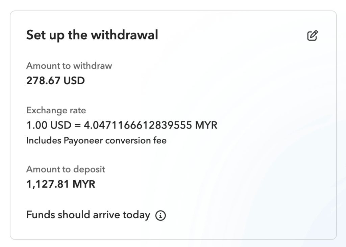
Task: Select the 'Exchange rate' label
Action: point(56,110)
